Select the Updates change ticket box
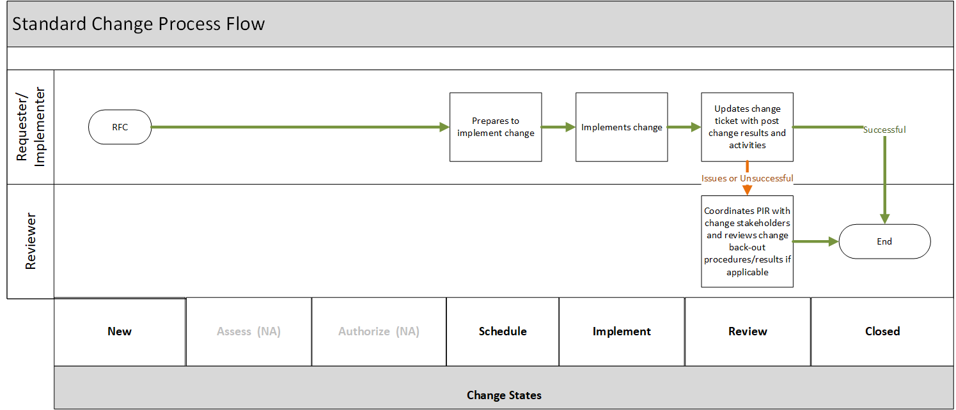This screenshot has height=410, width=956. coord(747,127)
